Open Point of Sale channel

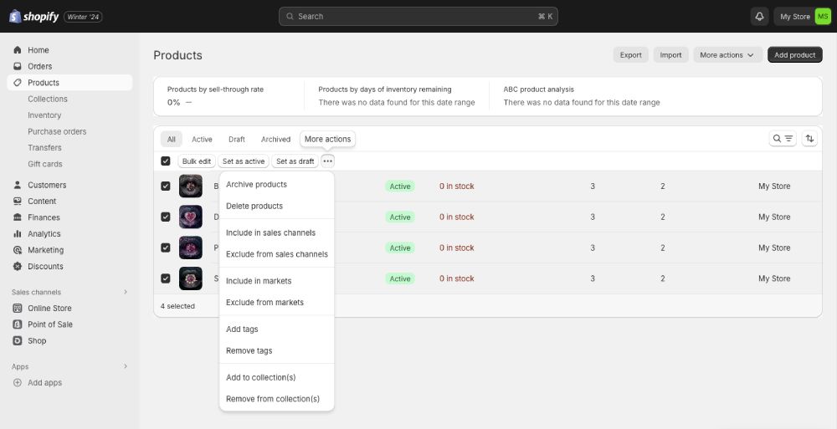tap(49, 324)
